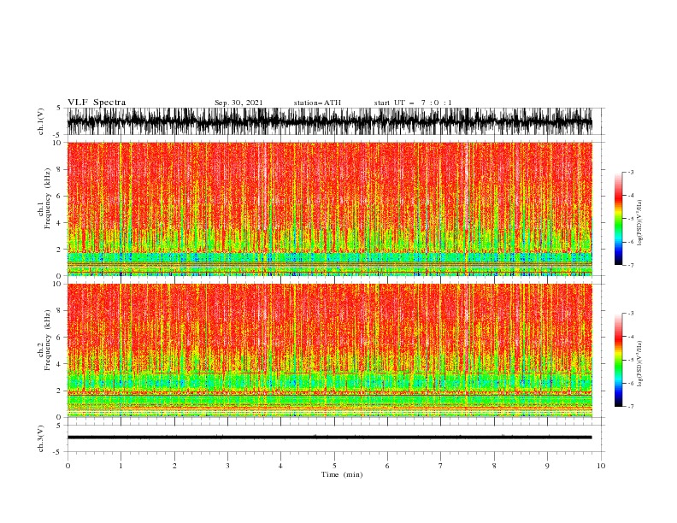The image size is (677, 523).
Task: Click the ch.2 spectrogram panel
Action: pos(329,350)
